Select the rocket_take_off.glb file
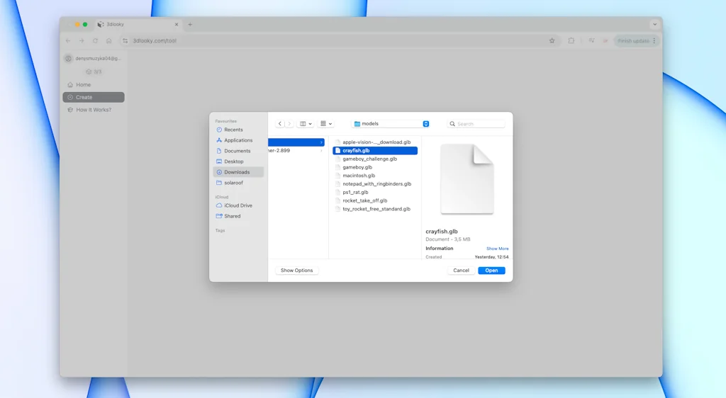The height and width of the screenshot is (398, 726). 364,200
